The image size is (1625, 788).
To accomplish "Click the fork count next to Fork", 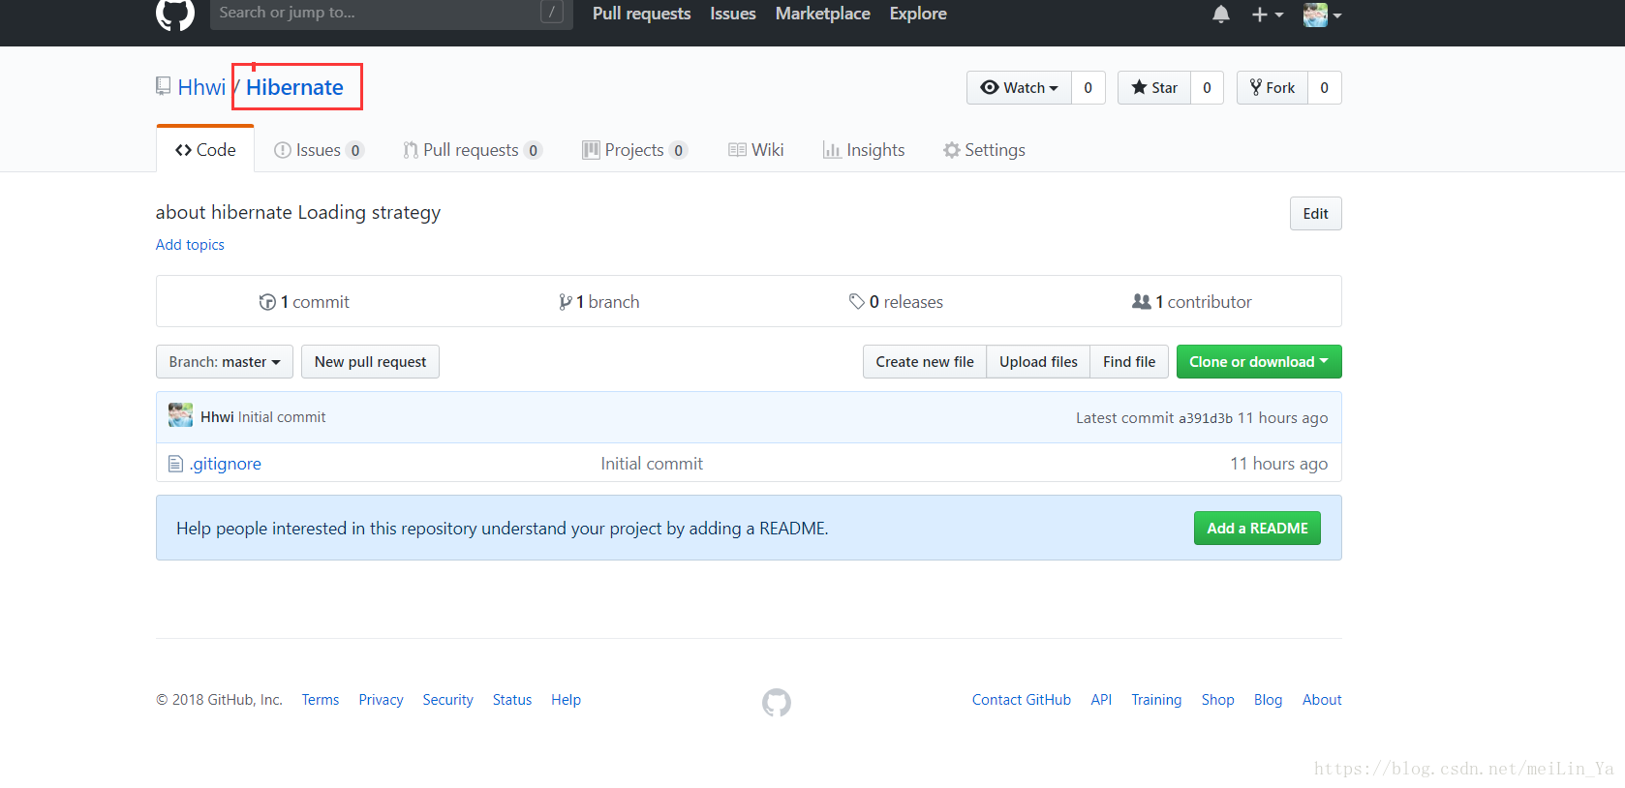I will pyautogui.click(x=1325, y=88).
